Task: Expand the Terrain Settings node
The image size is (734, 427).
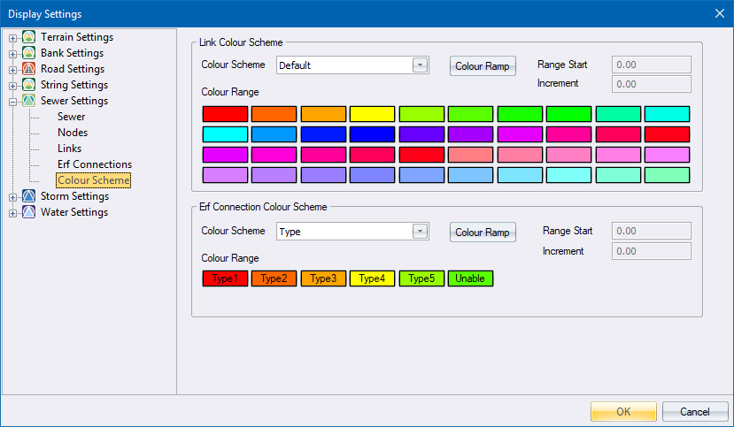Action: coord(13,38)
